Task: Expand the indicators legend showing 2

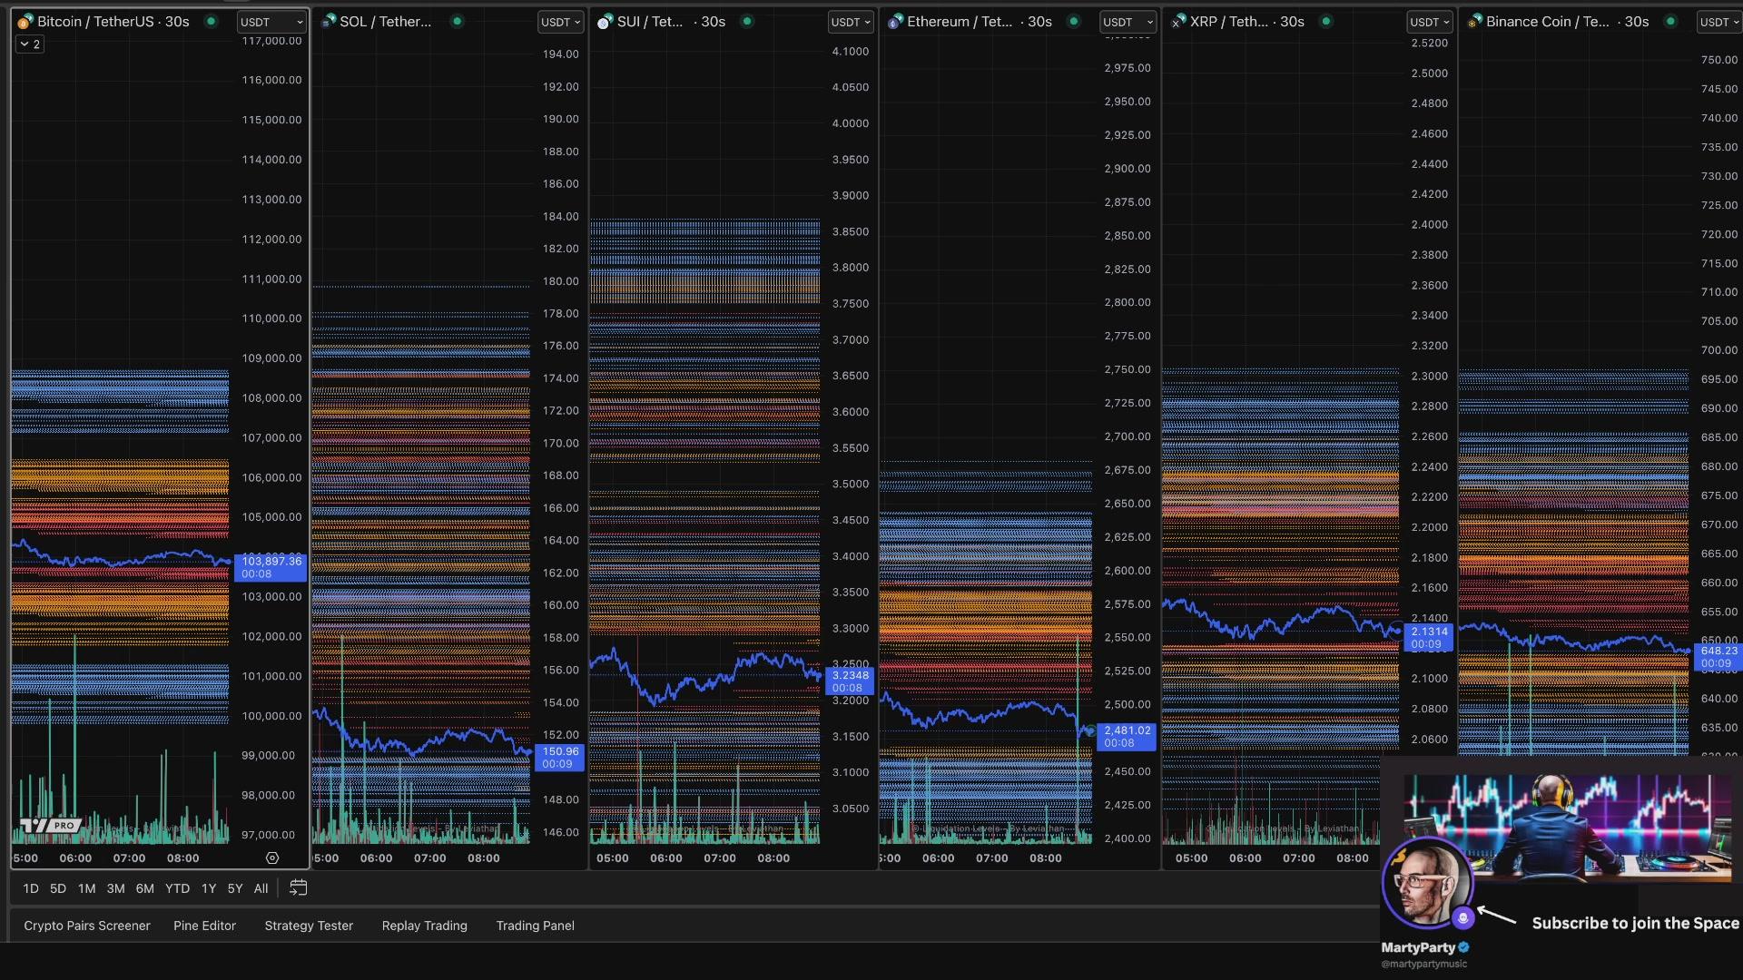Action: tap(30, 44)
